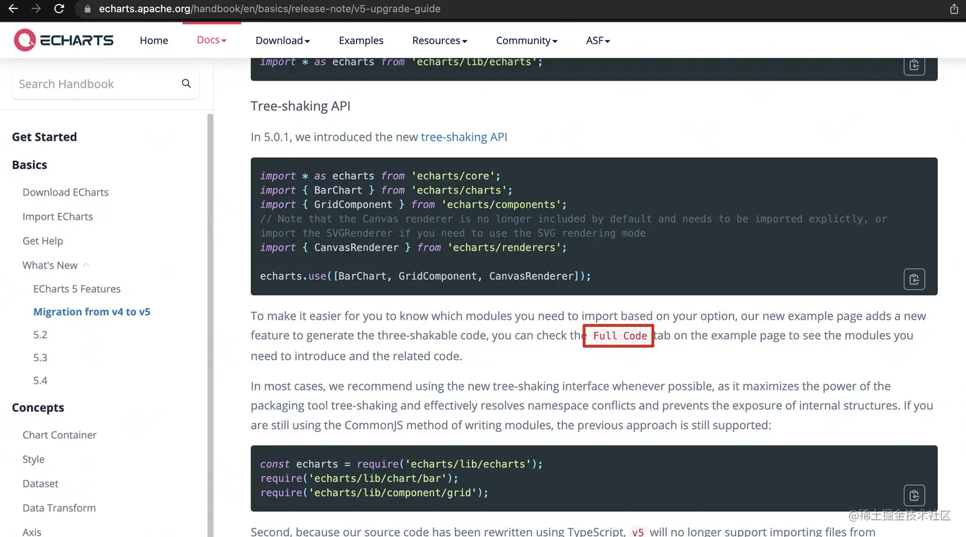Click the site lock icon in the address bar

coord(88,9)
